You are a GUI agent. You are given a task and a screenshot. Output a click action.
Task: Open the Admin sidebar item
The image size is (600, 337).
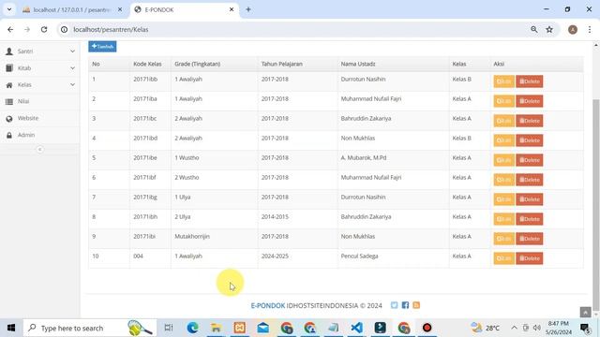pyautogui.click(x=39, y=135)
